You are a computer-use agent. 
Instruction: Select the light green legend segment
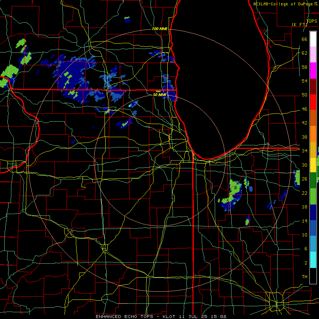point(313,196)
